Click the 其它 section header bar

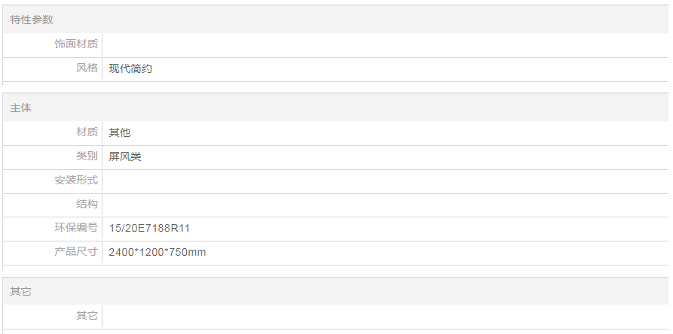point(21,291)
